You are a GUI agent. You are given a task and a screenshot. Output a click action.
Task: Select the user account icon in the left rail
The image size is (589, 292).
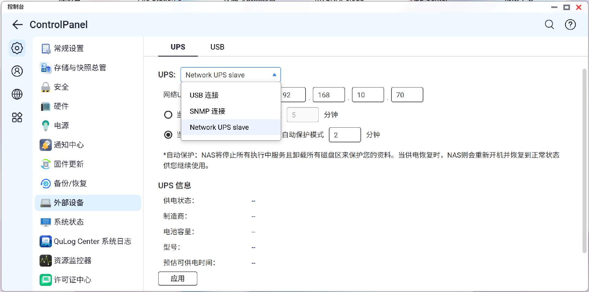17,71
